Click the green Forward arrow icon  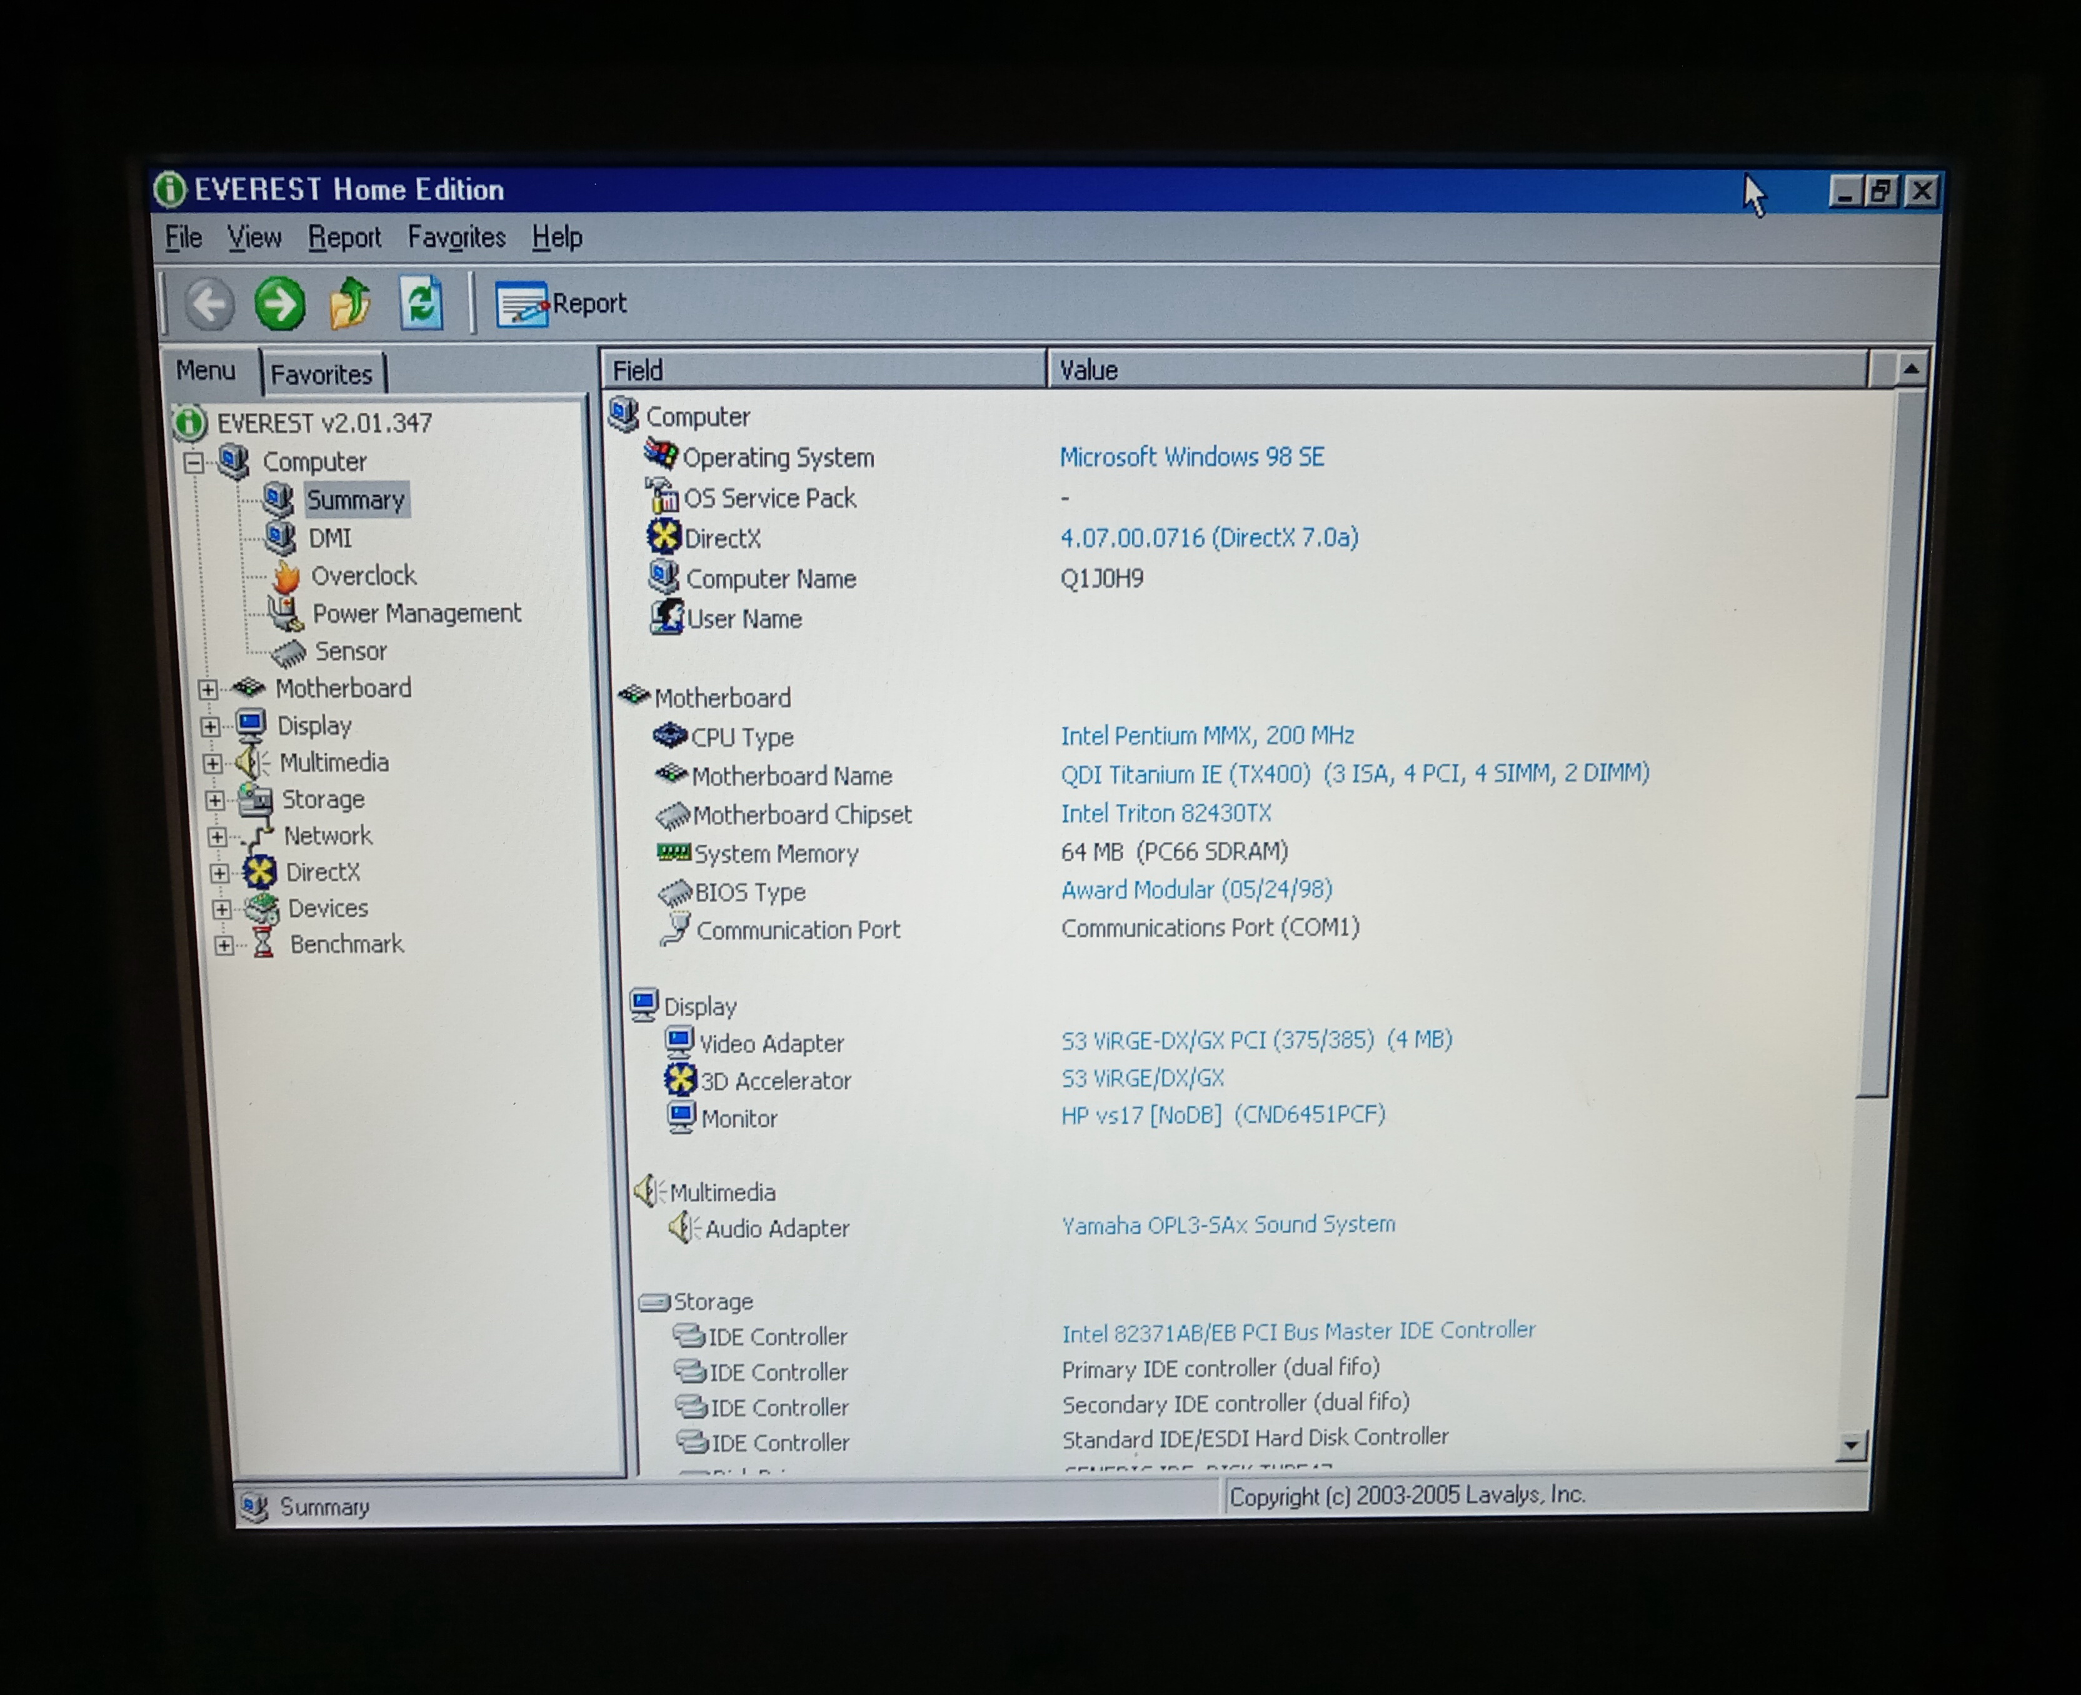pos(279,304)
